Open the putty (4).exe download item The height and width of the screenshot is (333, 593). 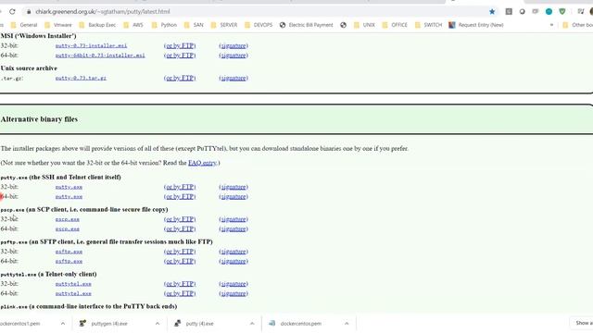(x=200, y=324)
